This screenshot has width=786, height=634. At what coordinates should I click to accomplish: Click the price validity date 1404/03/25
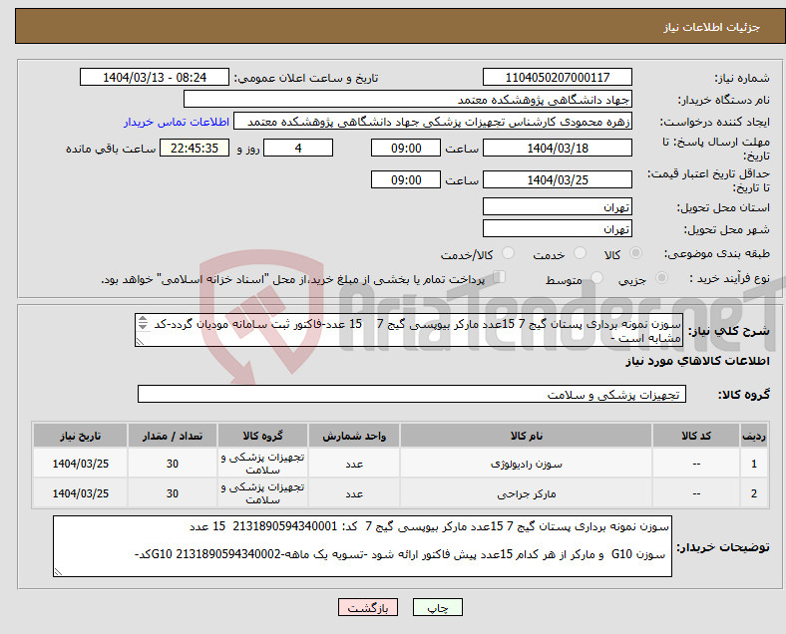tap(558, 179)
